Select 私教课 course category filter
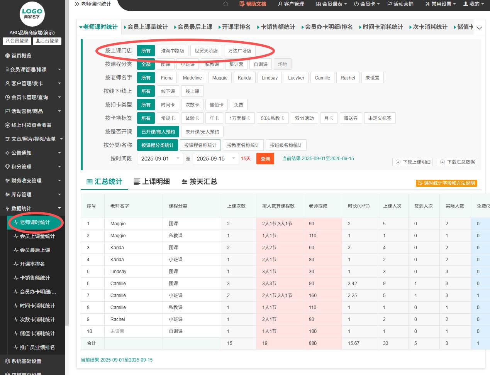 pyautogui.click(x=212, y=64)
